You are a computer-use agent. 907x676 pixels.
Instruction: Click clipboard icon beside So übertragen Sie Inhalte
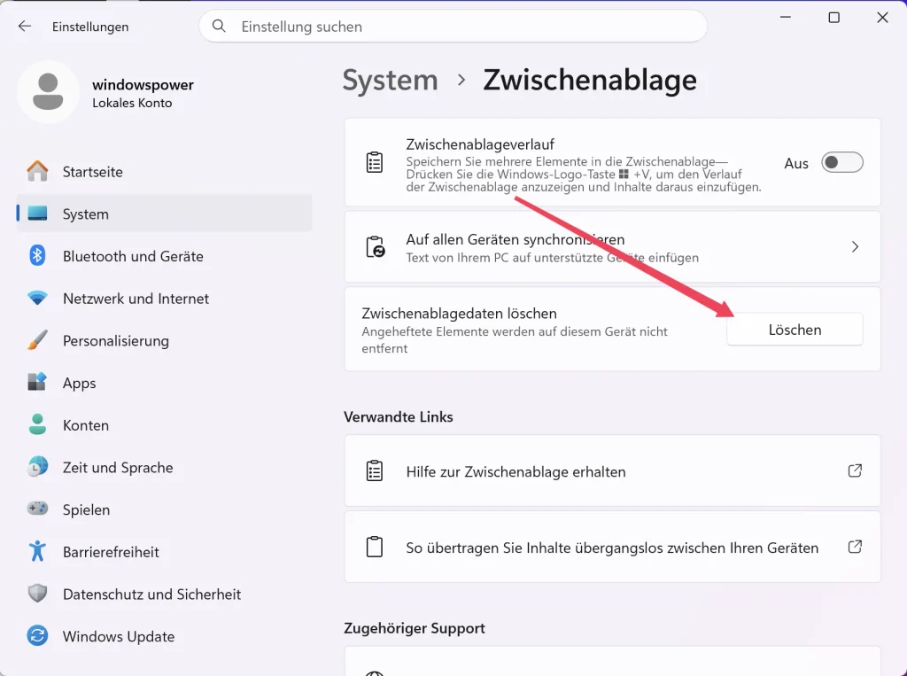(x=375, y=547)
